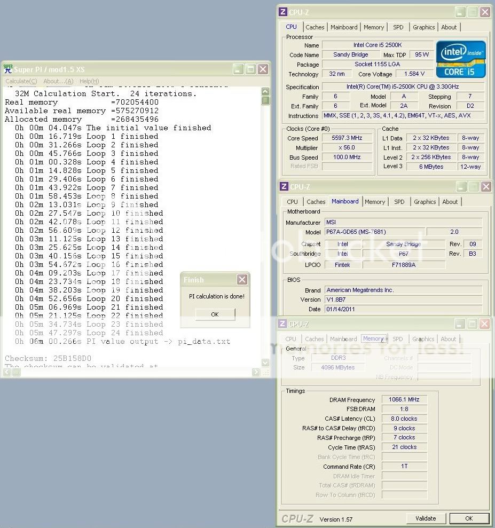Click the Intel Core i5 logo
Image resolution: width=495 pixels, height=528 pixels.
pos(461,59)
